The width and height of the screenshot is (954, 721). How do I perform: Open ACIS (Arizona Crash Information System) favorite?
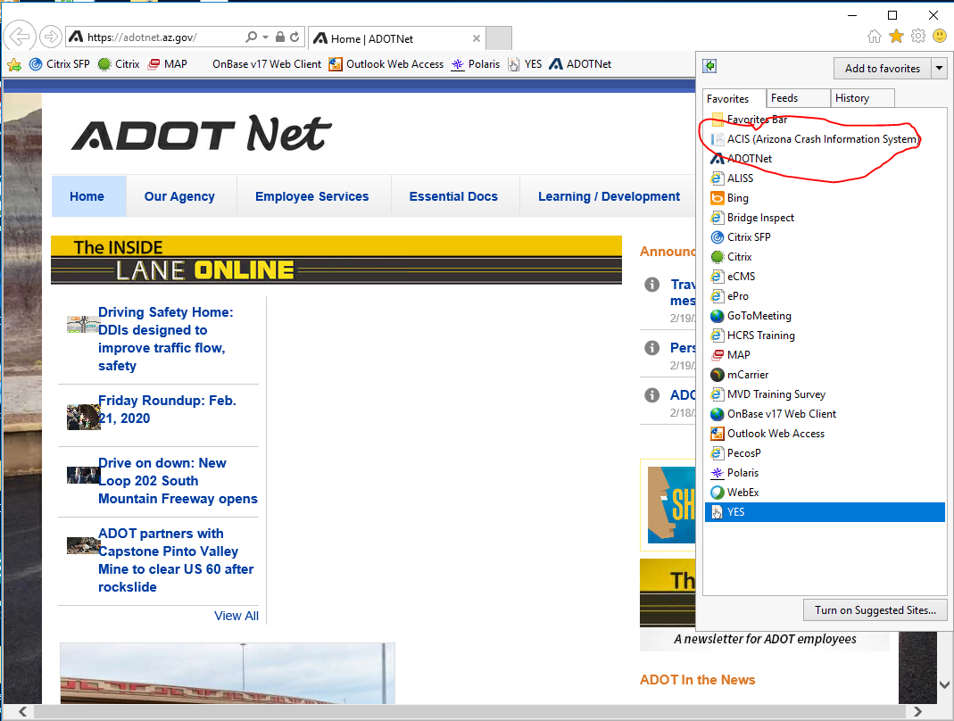[x=825, y=138]
